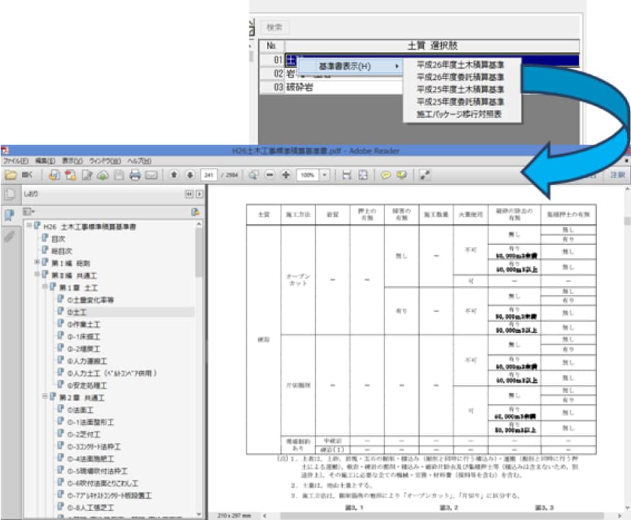Click the 検索 button
The width and height of the screenshot is (631, 520).
pos(275,27)
